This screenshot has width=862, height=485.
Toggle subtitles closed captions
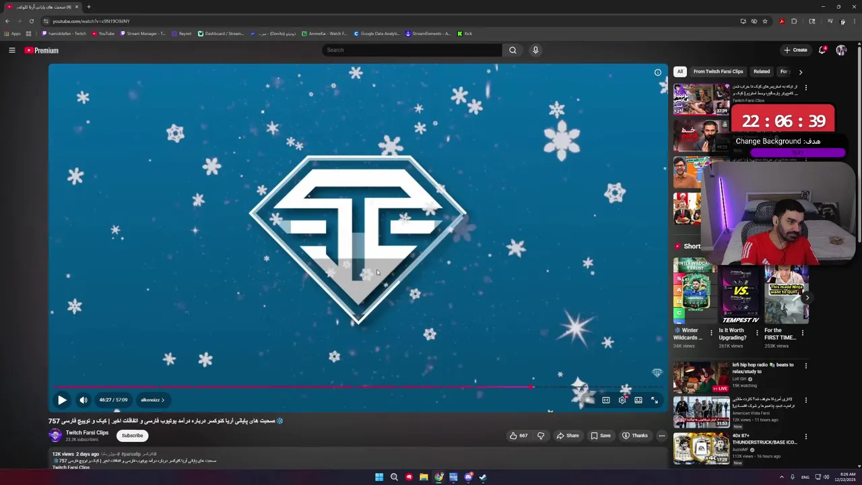606,400
